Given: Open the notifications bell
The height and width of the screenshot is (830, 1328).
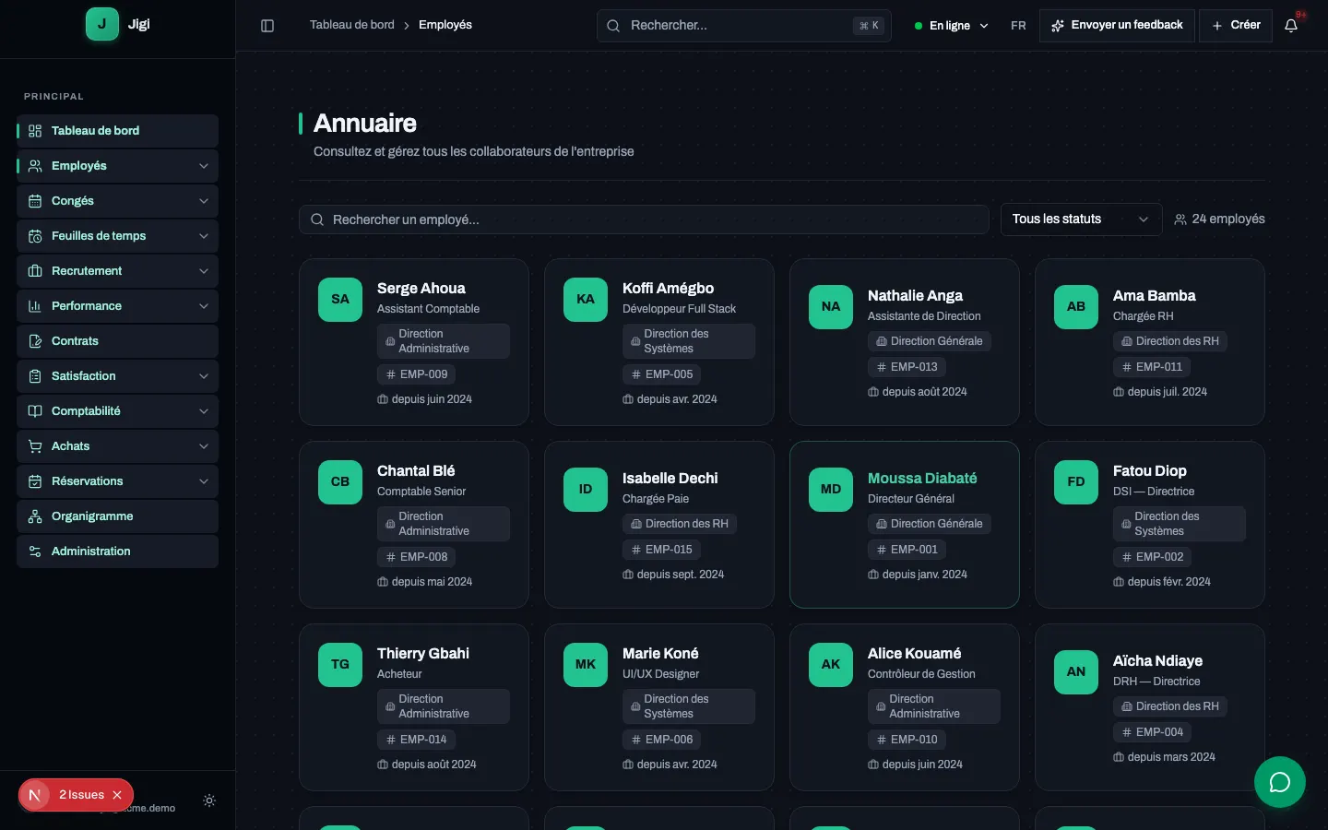Looking at the screenshot, I should coord(1291,26).
